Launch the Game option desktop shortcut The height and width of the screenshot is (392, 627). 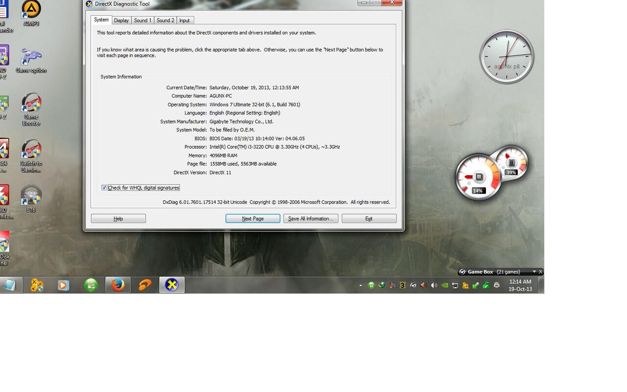point(31,61)
